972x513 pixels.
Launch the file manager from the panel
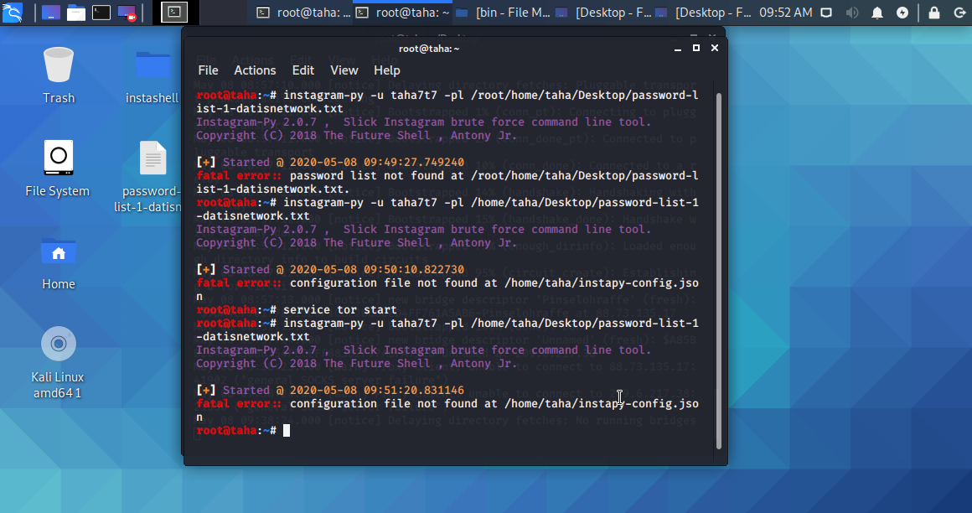(76, 13)
